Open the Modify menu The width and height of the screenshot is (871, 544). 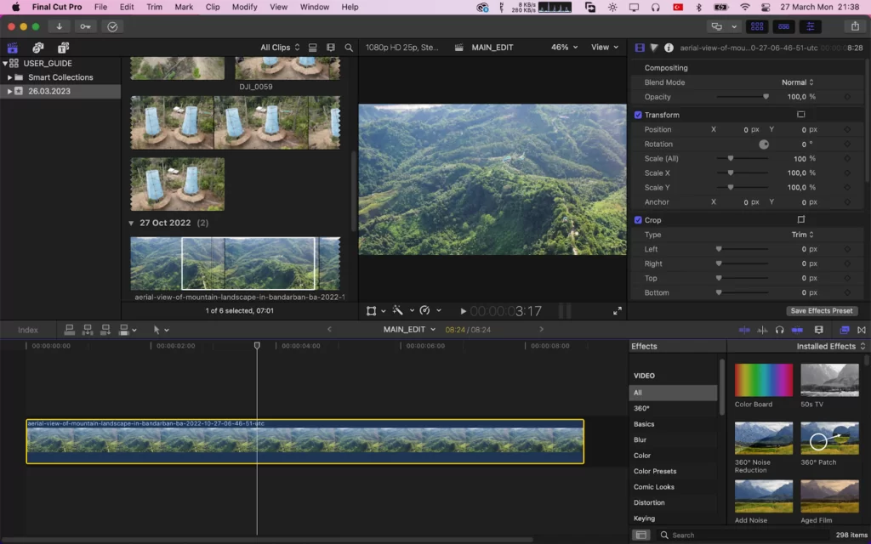pos(244,7)
